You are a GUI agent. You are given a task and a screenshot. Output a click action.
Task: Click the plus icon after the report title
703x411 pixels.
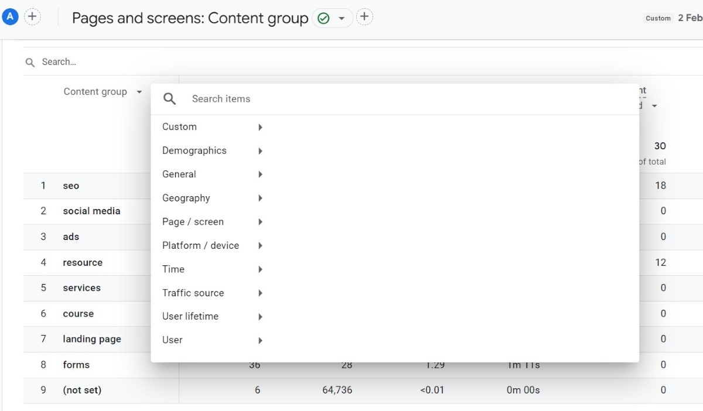click(x=364, y=17)
